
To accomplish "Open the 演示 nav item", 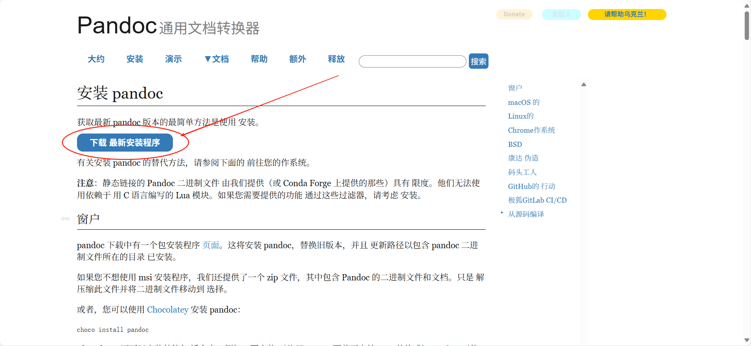I will pyautogui.click(x=173, y=59).
